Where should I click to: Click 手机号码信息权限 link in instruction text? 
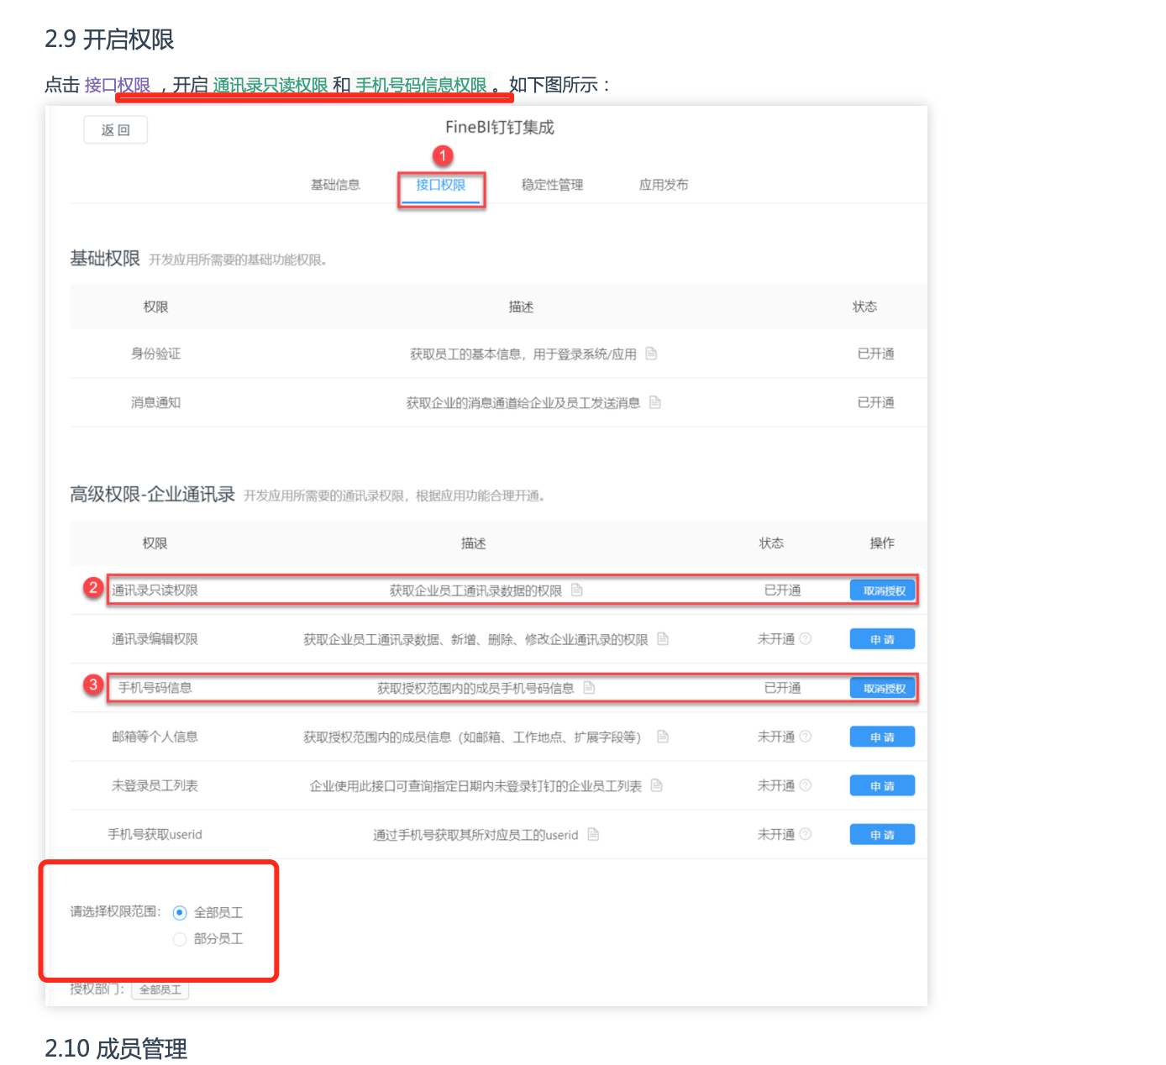422,85
